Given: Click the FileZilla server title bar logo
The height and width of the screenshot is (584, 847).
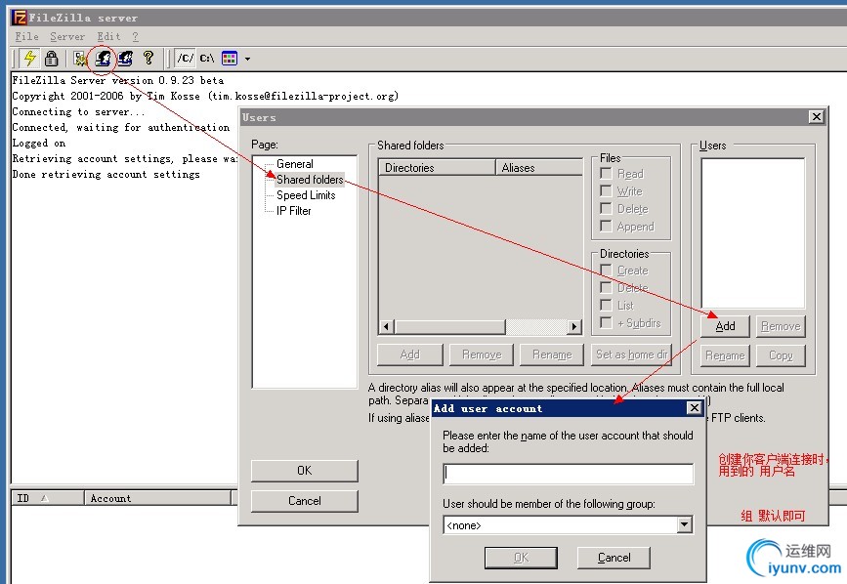Looking at the screenshot, I should click(x=20, y=18).
